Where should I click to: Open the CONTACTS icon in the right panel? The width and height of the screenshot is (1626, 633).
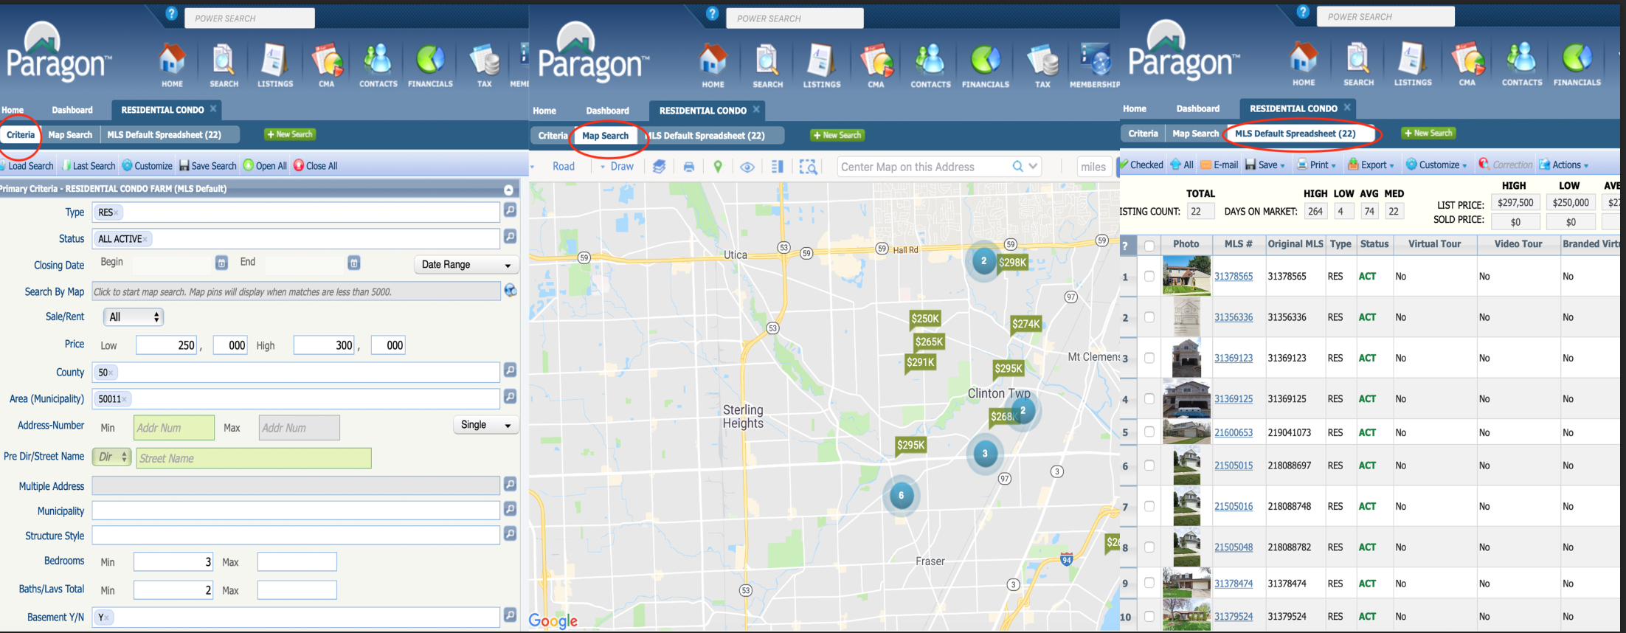click(1522, 63)
